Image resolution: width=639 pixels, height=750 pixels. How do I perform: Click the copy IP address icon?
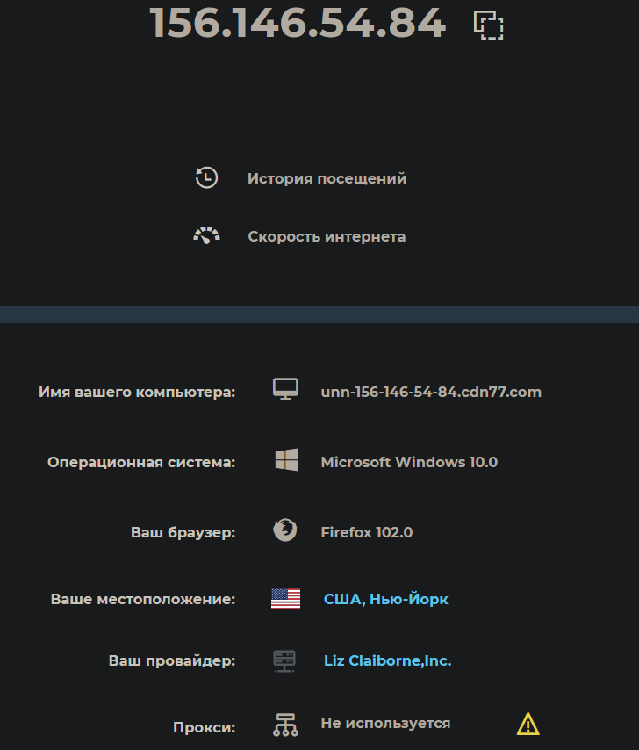(489, 25)
